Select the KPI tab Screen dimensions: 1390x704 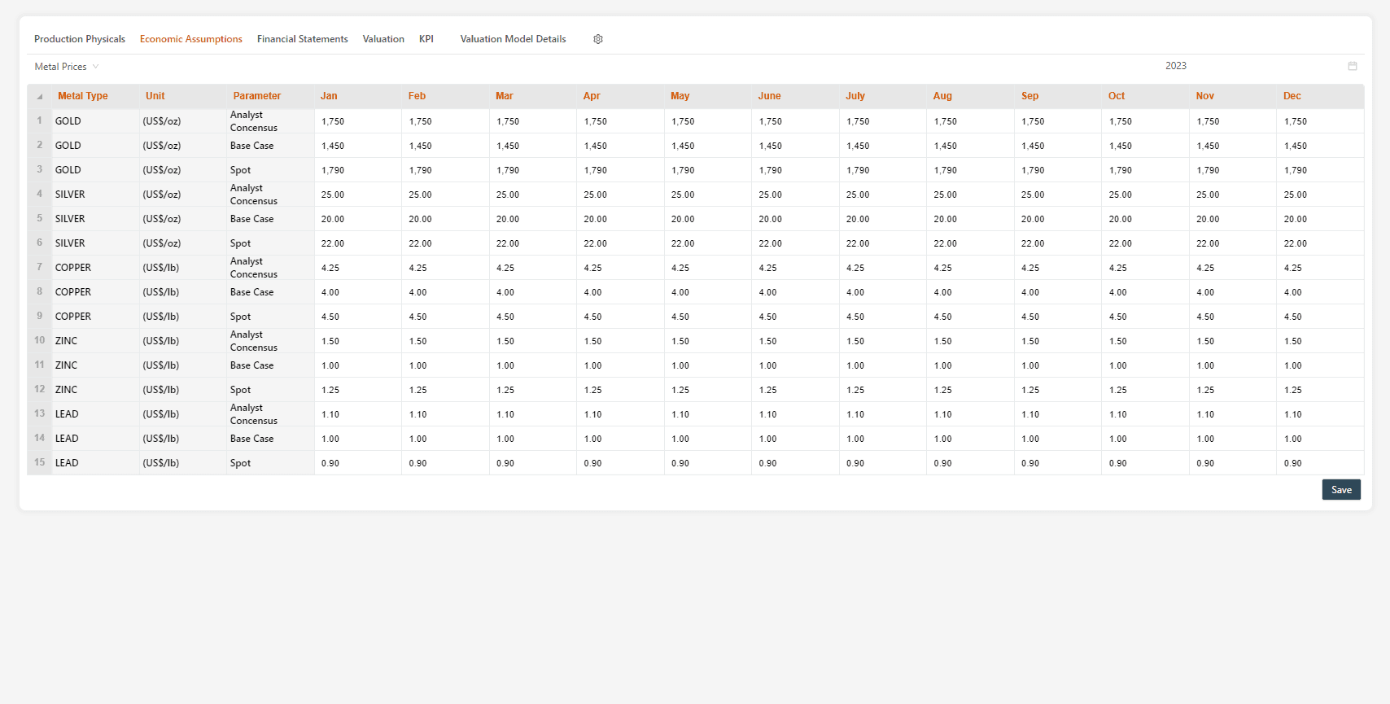point(426,39)
